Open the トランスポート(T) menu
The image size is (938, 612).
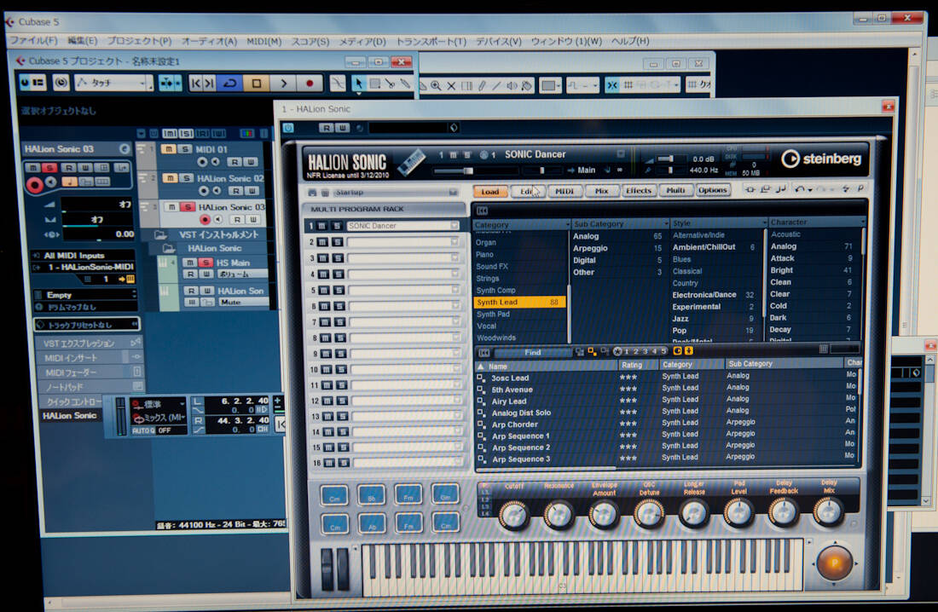pyautogui.click(x=431, y=41)
